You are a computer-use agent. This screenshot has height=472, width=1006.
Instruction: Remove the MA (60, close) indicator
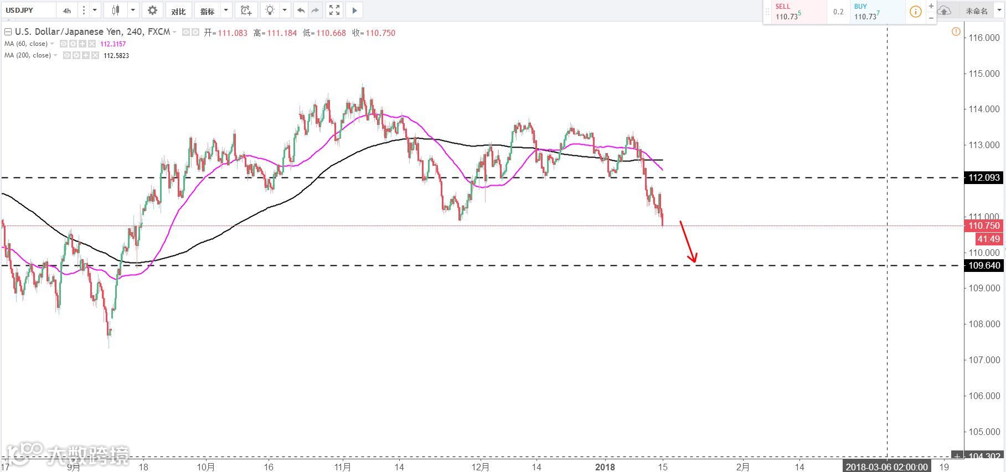91,44
